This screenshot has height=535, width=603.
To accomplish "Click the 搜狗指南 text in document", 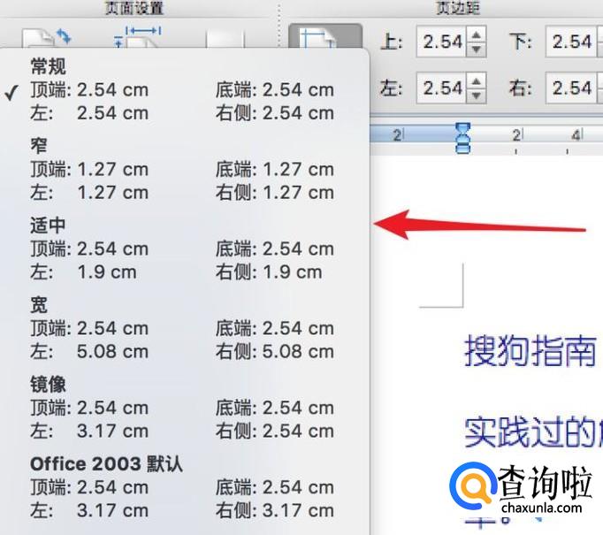I will 530,351.
